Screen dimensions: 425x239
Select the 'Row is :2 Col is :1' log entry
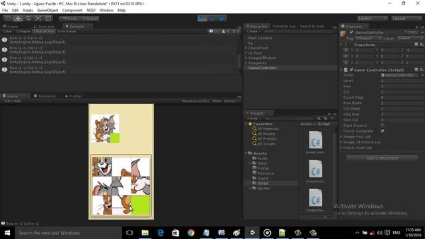point(120,60)
